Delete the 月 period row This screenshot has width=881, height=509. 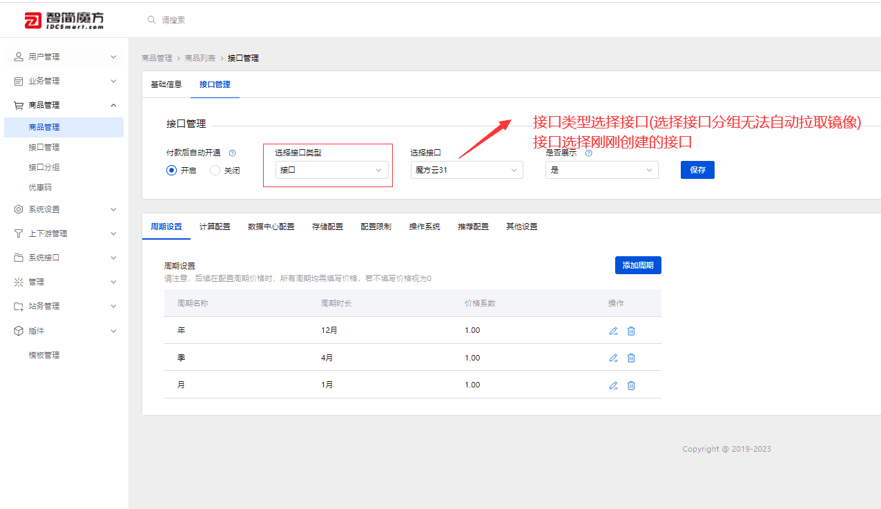tap(631, 385)
